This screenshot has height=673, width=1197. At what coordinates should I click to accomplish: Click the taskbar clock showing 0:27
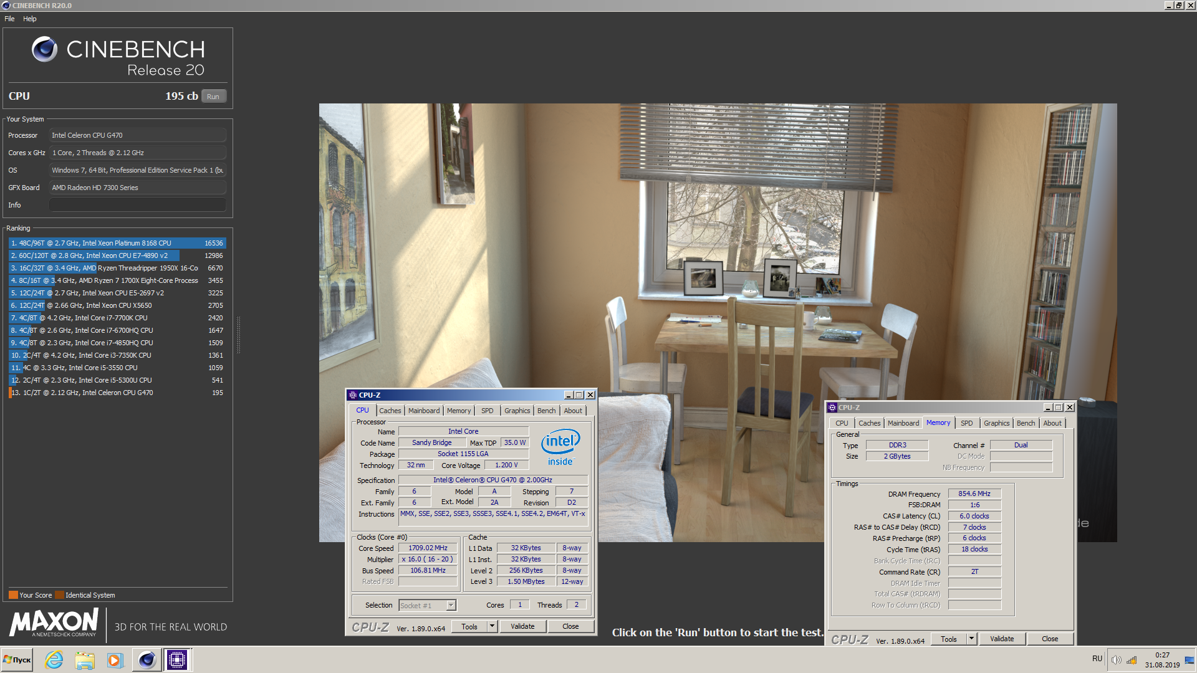(1162, 660)
